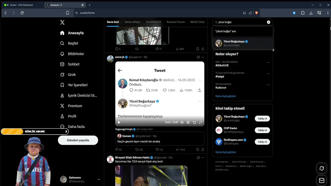Follow EloShapes.com with Takip et
The image size is (331, 186).
[x=262, y=142]
